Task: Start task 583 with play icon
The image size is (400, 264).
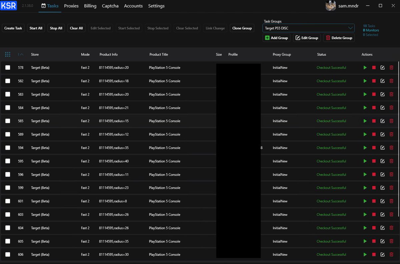Action: 365,94
